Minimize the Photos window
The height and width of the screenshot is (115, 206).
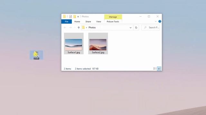(x=141, y=16)
